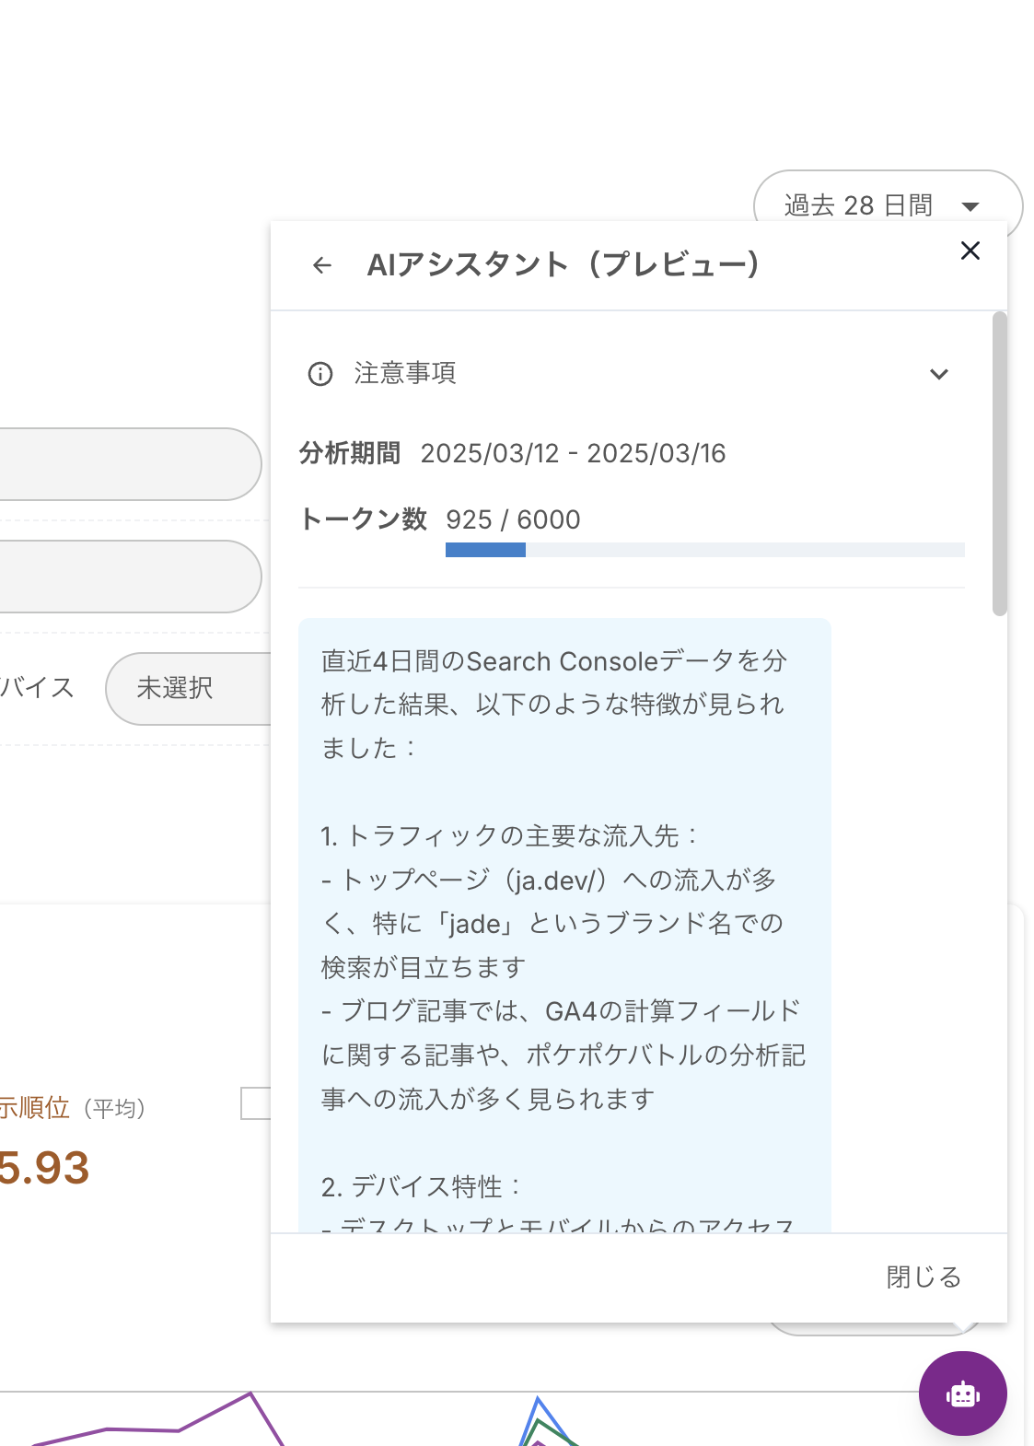Screen dimensions: 1034x1446
Task: Click the token usage progress bar
Action: pyautogui.click(x=704, y=549)
